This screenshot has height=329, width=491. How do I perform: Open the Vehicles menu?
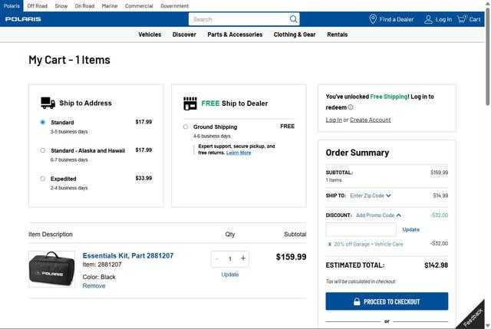pos(150,35)
